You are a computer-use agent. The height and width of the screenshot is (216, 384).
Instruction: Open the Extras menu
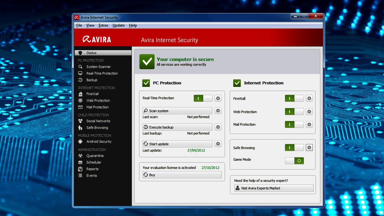(x=103, y=25)
